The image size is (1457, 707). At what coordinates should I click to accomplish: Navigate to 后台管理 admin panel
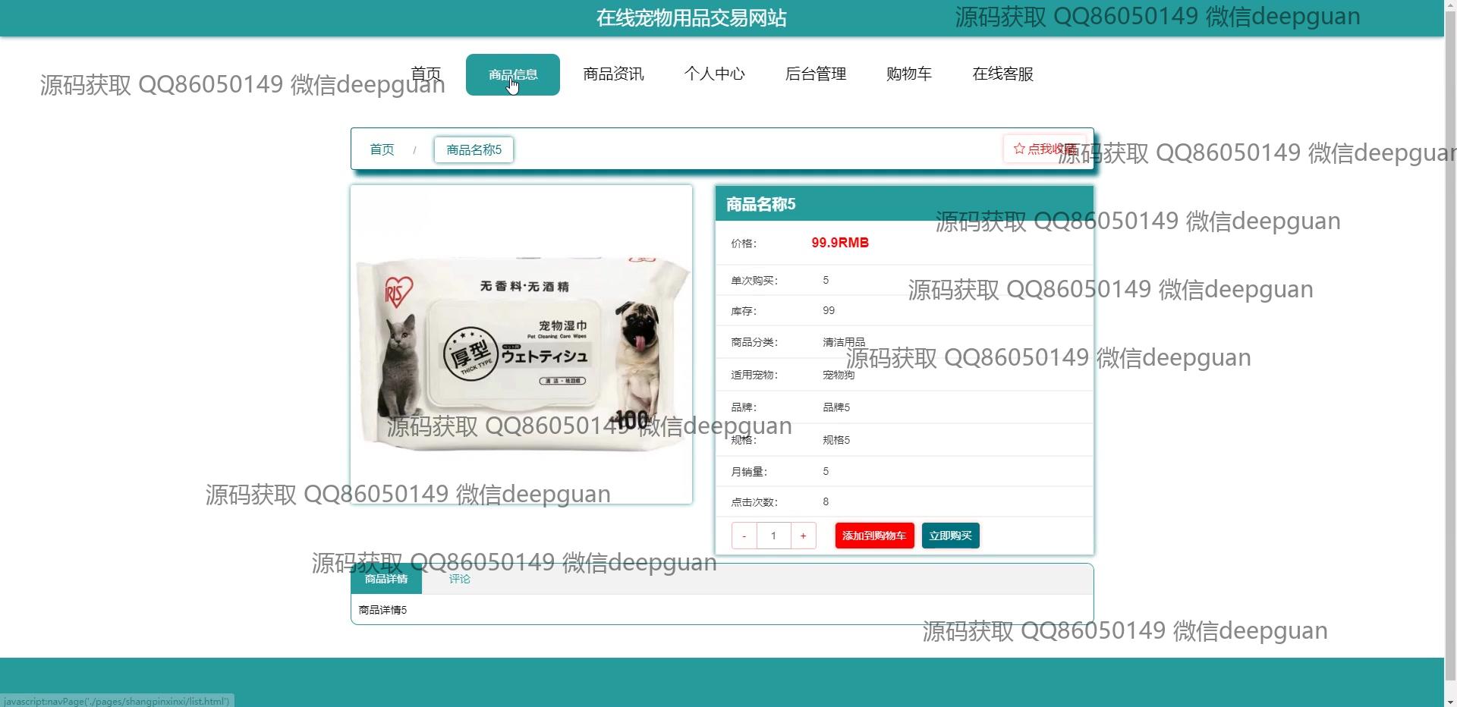[815, 74]
